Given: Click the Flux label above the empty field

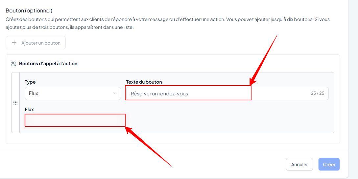Looking at the screenshot, I should [29, 109].
